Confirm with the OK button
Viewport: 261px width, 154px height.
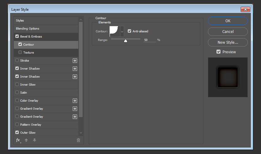228,21
